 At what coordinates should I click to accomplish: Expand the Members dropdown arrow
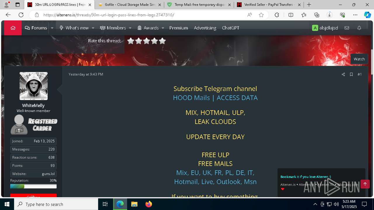click(x=130, y=28)
